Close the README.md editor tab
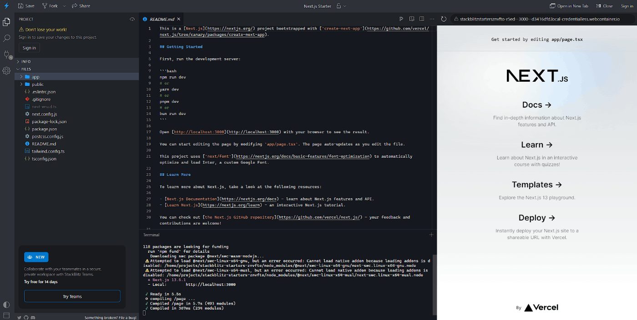637x320 pixels. pos(179,19)
